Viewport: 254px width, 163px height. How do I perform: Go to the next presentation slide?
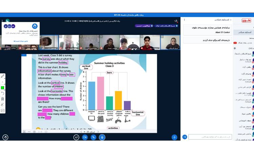click(98, 131)
